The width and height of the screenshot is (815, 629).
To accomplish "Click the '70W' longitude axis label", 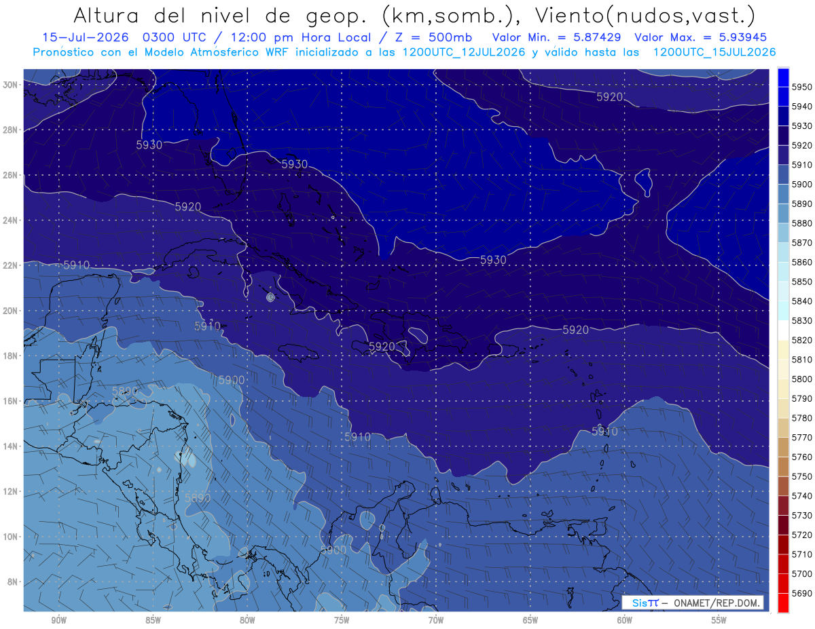I will pos(436,620).
